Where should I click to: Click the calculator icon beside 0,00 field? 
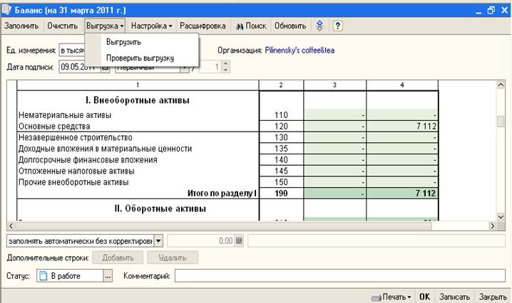(239, 241)
